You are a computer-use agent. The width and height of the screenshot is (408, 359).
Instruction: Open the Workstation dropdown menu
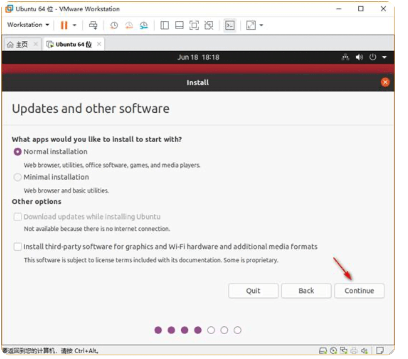(28, 25)
